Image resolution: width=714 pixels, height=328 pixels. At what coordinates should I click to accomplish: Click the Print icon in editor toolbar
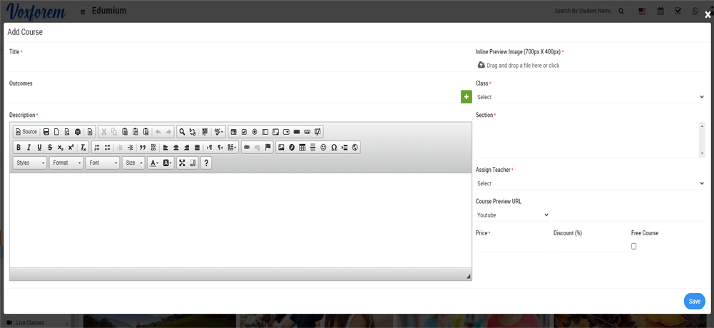[78, 132]
